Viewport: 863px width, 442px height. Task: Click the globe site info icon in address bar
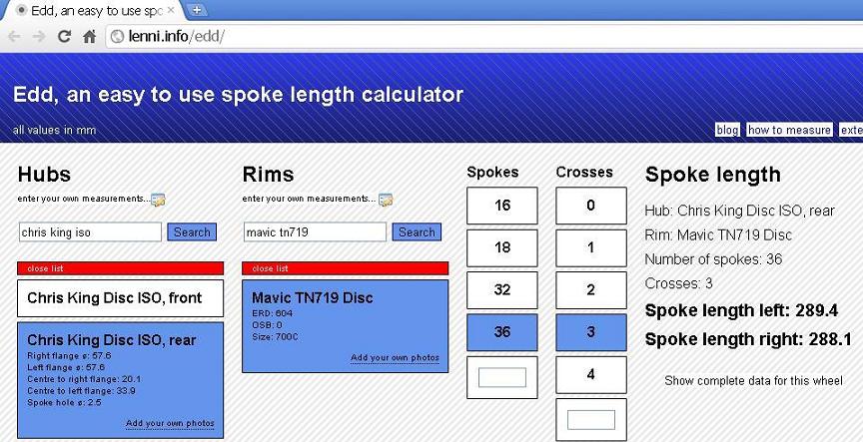[x=117, y=37]
